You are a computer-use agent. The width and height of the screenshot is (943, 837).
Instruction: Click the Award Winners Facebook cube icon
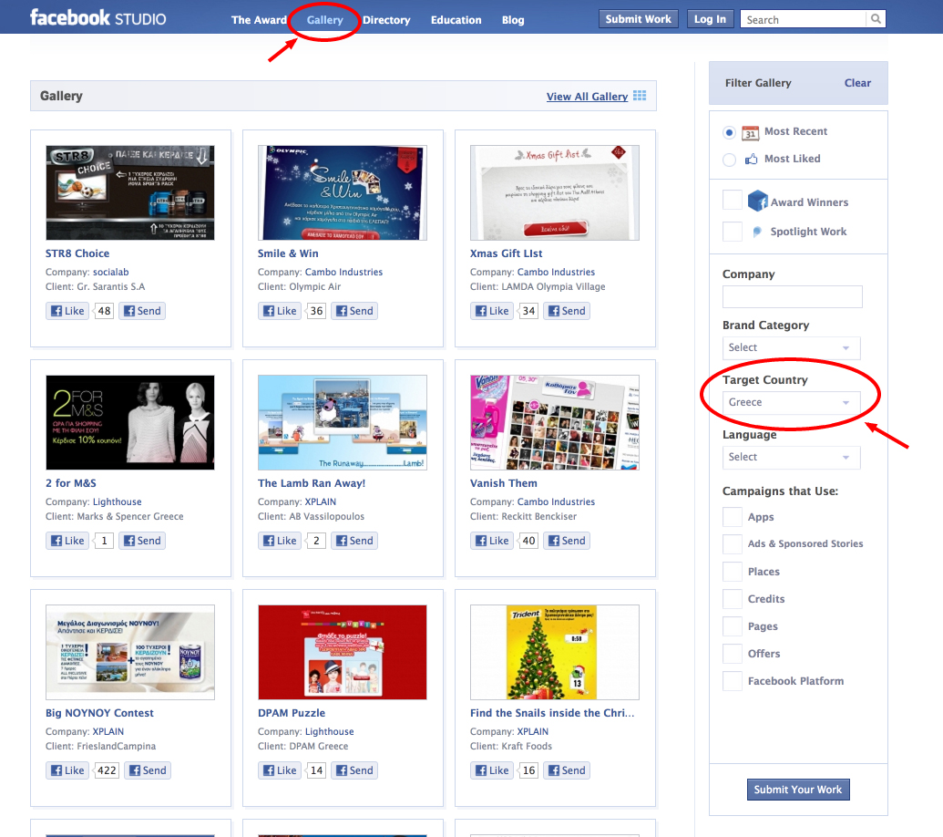pyautogui.click(x=757, y=201)
